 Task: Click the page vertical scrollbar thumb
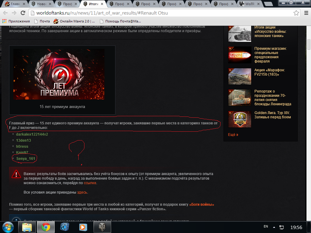[309, 45]
